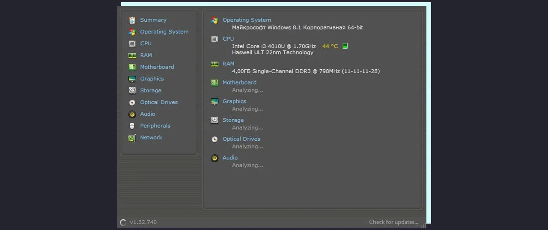
Task: Click the Haswell ULT 22nm Technology text
Action: (x=273, y=53)
